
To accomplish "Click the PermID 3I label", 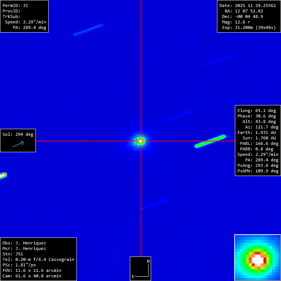I will pyautogui.click(x=15, y=6).
